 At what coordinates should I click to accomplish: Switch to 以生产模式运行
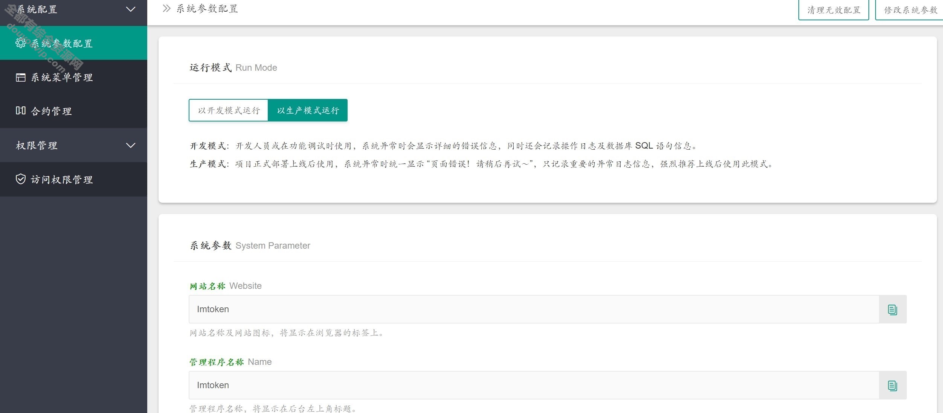point(308,110)
